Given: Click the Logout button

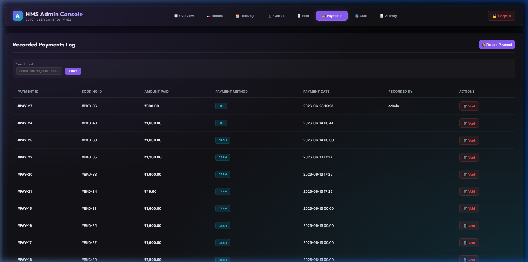Looking at the screenshot, I should click(502, 16).
